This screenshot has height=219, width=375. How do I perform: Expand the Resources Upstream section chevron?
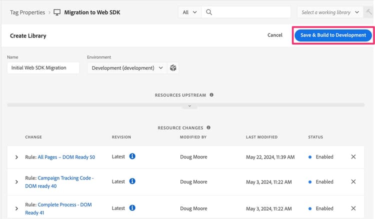click(189, 106)
